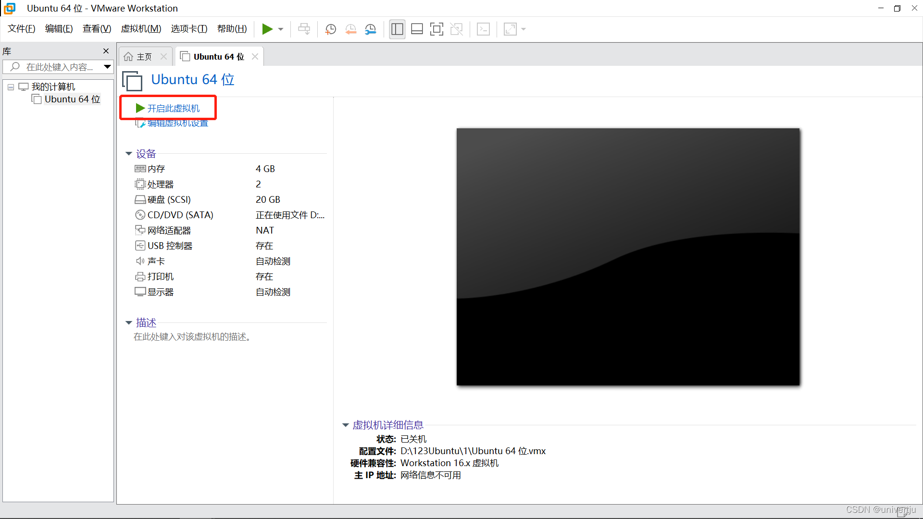
Task: Collapse the 描述 description section
Action: [x=129, y=322]
